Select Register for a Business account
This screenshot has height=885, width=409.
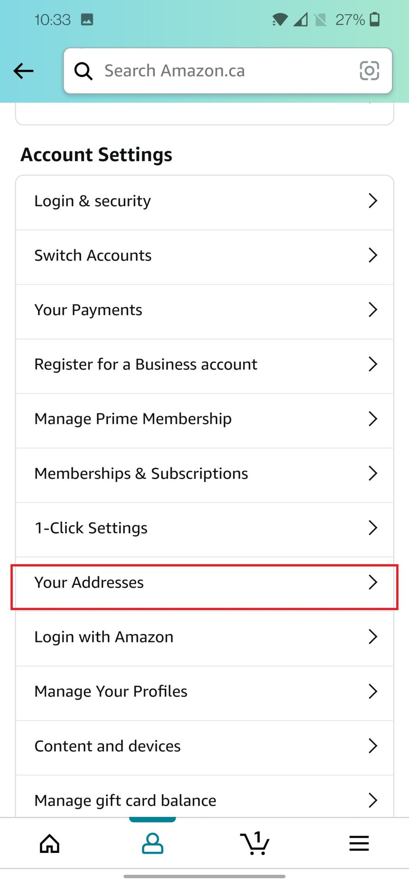[146, 365]
